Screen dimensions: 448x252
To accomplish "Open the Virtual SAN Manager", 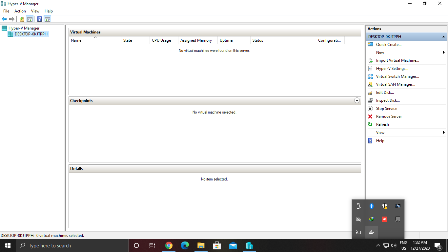I will [396, 84].
